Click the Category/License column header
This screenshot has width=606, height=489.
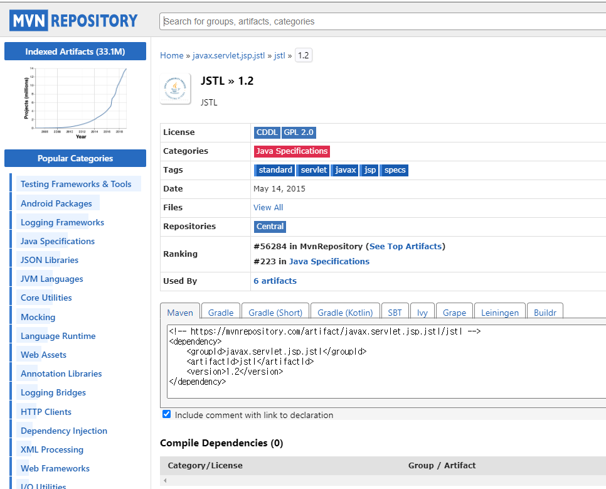(x=205, y=465)
